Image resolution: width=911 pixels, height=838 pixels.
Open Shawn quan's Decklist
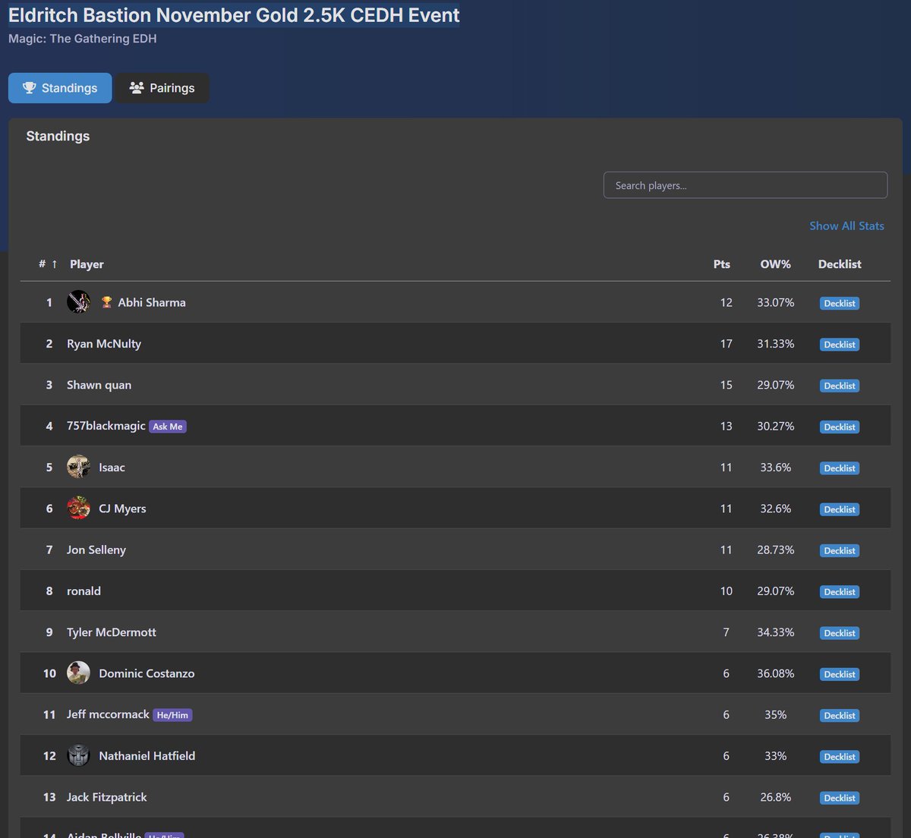(x=840, y=386)
